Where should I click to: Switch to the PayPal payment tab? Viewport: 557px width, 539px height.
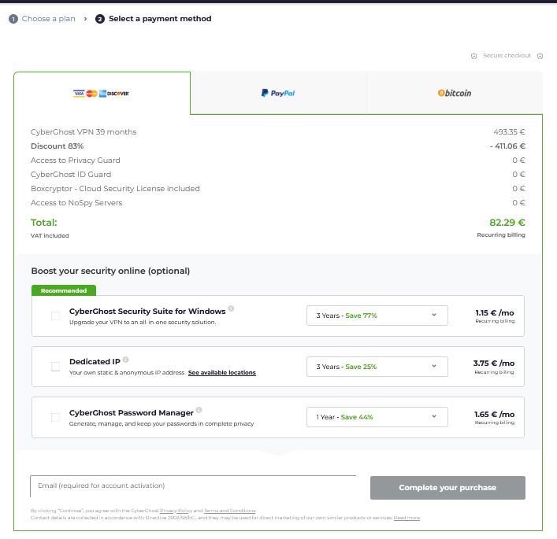point(278,93)
